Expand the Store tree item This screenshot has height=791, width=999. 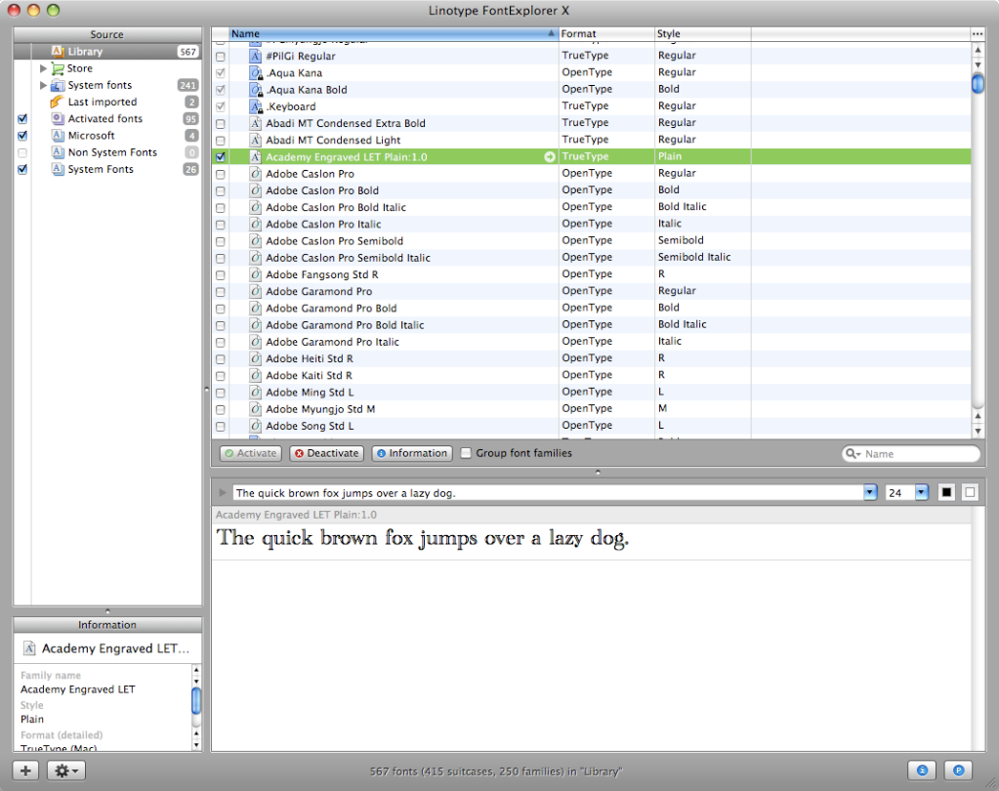(43, 68)
